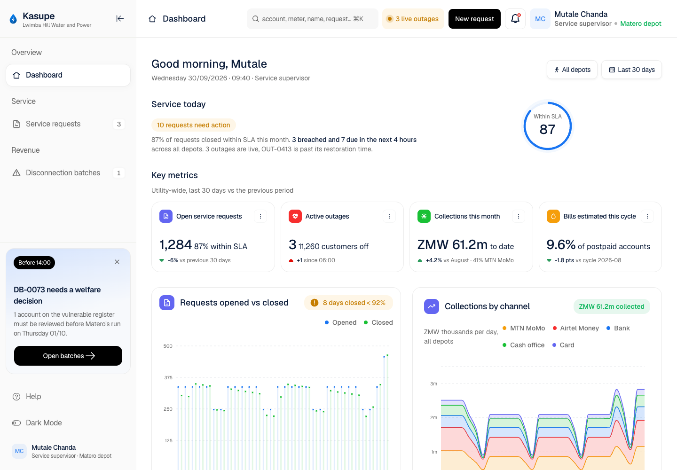Open Active outages card options menu

coord(389,216)
